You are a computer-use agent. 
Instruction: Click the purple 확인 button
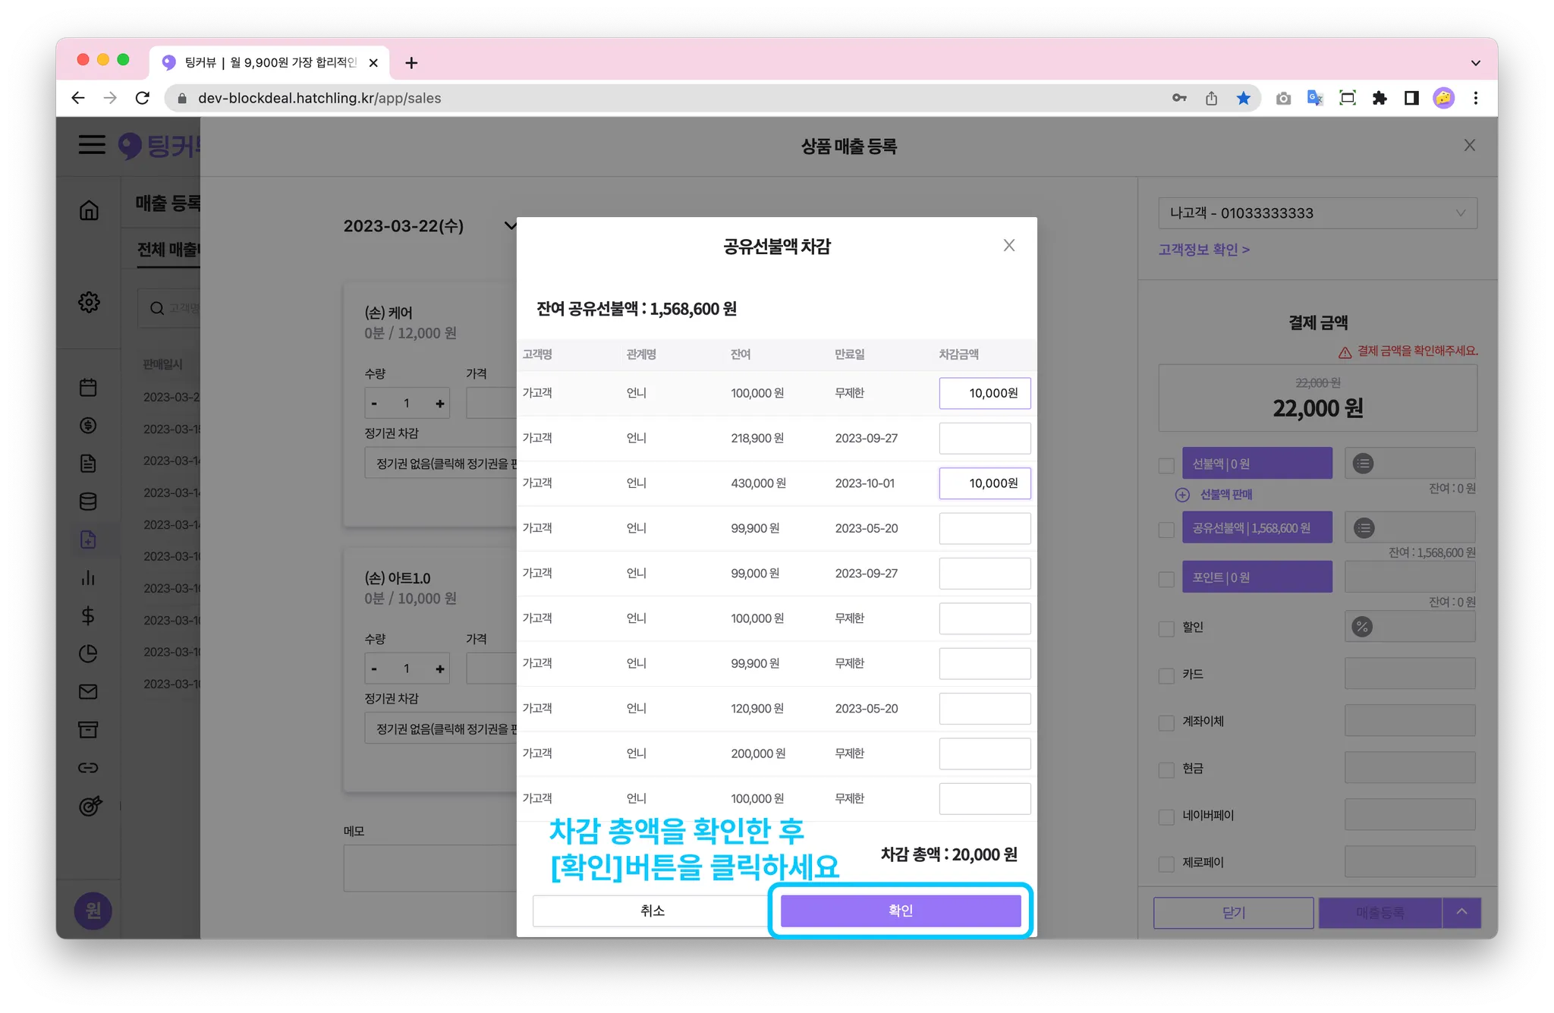point(901,911)
